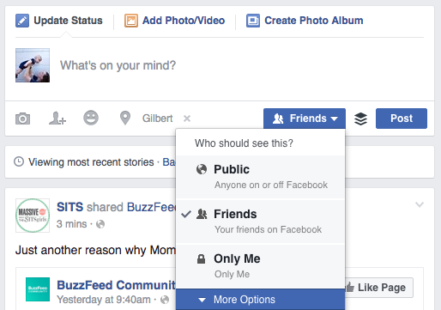The image size is (441, 310).
Task: Click Like Page button
Action: (x=379, y=288)
